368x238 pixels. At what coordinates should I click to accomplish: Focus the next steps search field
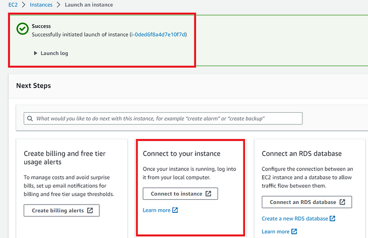163,118
